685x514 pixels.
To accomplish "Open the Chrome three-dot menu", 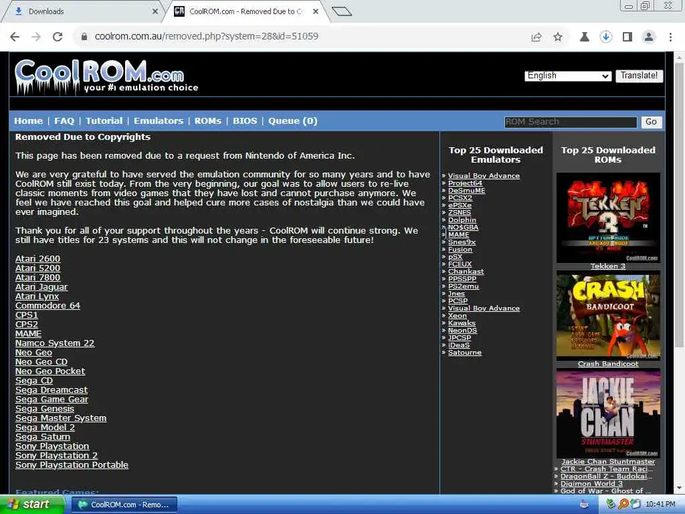I will pos(670,37).
